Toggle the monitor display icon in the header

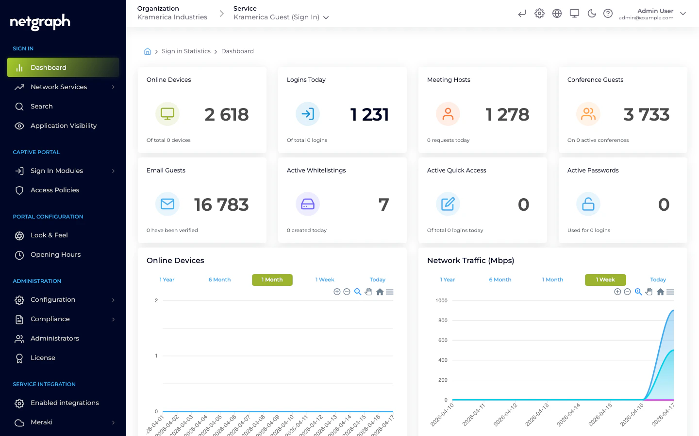click(x=574, y=14)
